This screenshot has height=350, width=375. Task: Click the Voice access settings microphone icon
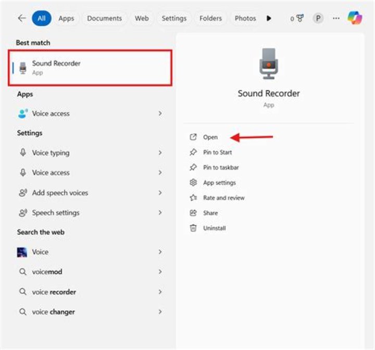(x=23, y=172)
